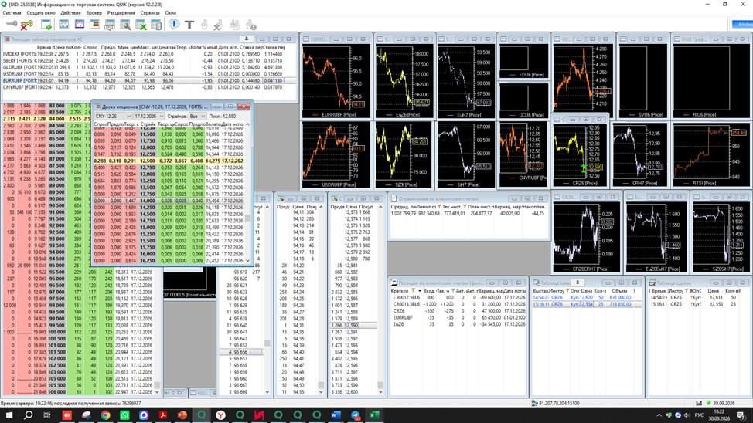Click the table print toolbar icon
Screen dimensions: 753x423
click(110, 25)
